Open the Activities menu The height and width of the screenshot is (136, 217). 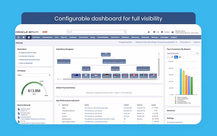pyautogui.click(x=36, y=37)
